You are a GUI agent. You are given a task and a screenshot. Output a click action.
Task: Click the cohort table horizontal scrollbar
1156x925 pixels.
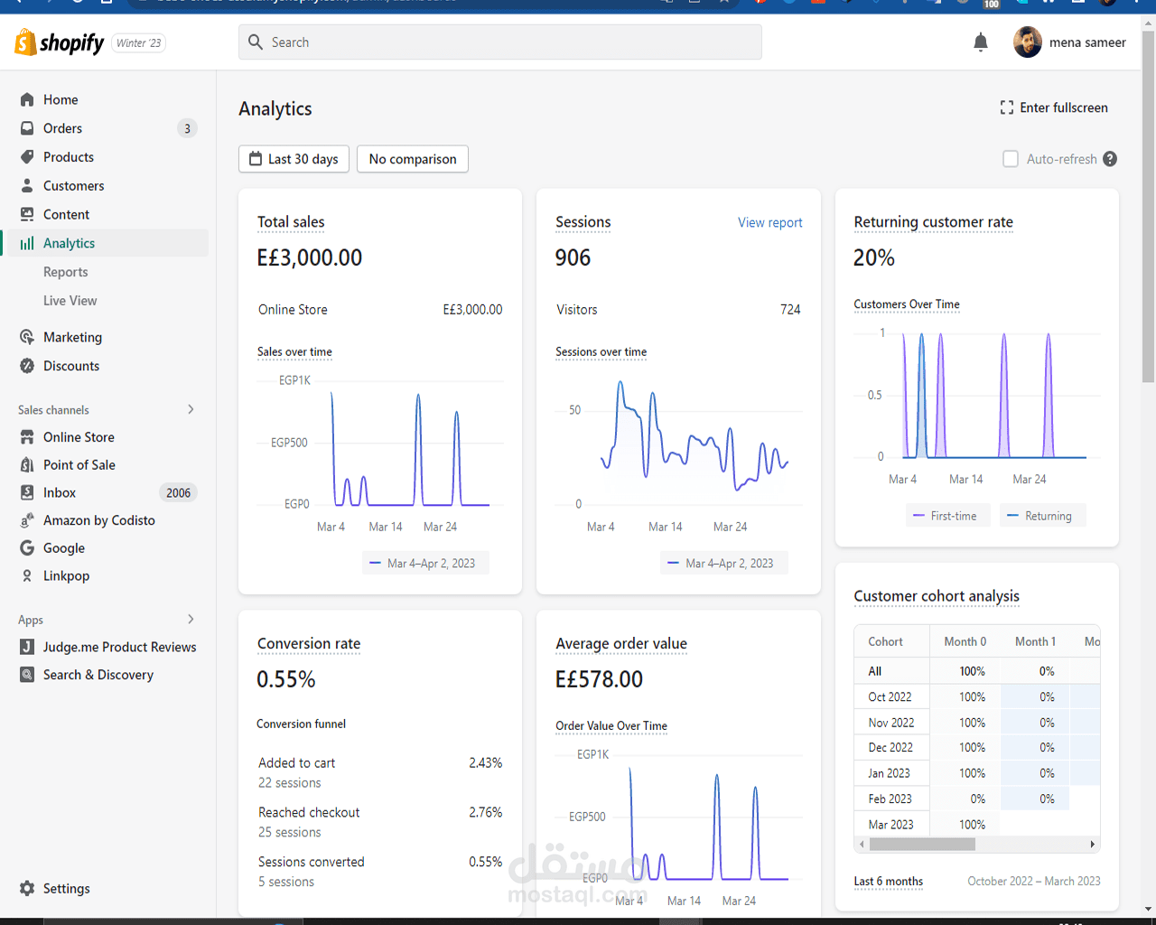point(921,845)
